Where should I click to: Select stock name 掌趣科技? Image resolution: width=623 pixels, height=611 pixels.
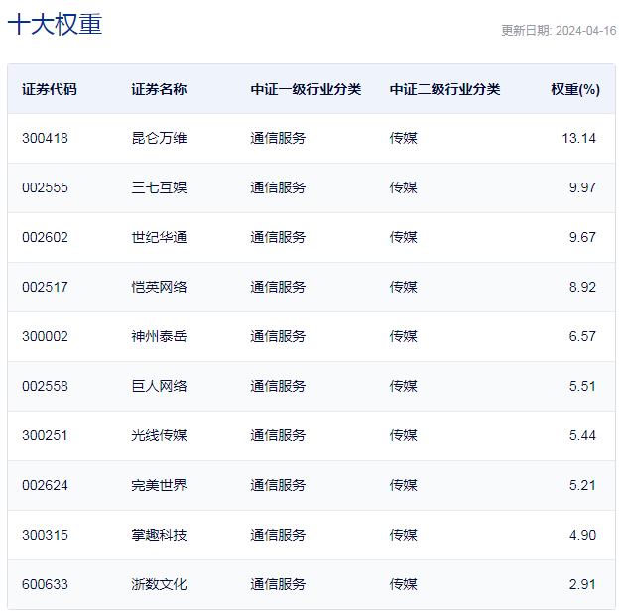159,536
